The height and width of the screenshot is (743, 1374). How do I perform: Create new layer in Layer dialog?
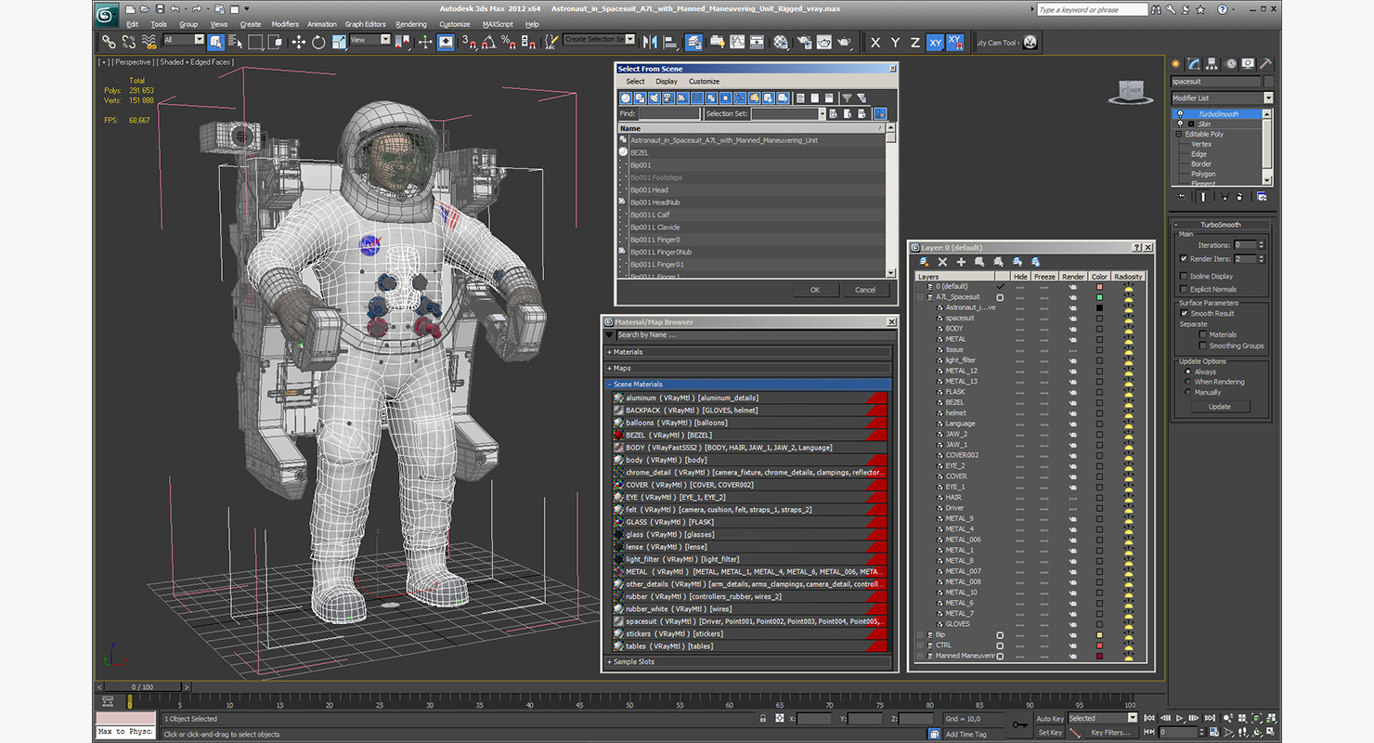point(925,262)
